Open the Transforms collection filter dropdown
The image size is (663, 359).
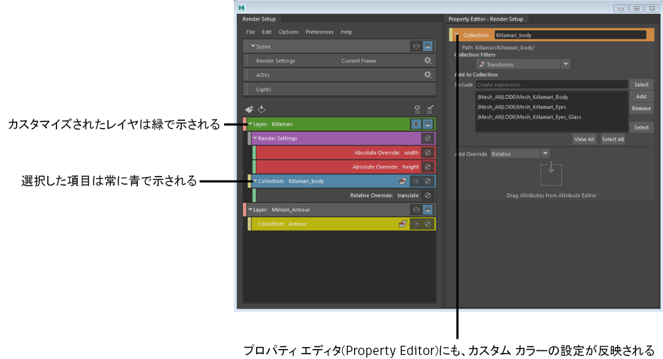click(x=566, y=64)
